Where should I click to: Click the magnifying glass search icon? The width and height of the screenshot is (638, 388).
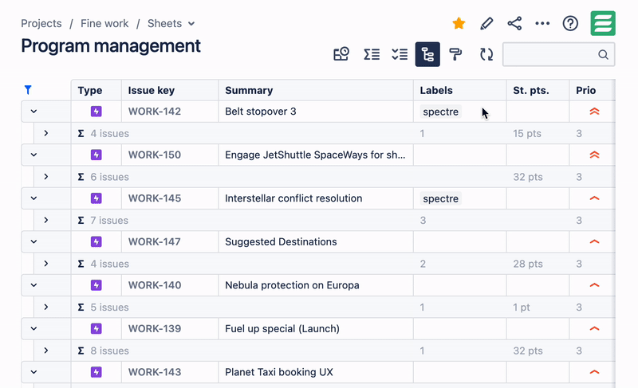point(603,54)
